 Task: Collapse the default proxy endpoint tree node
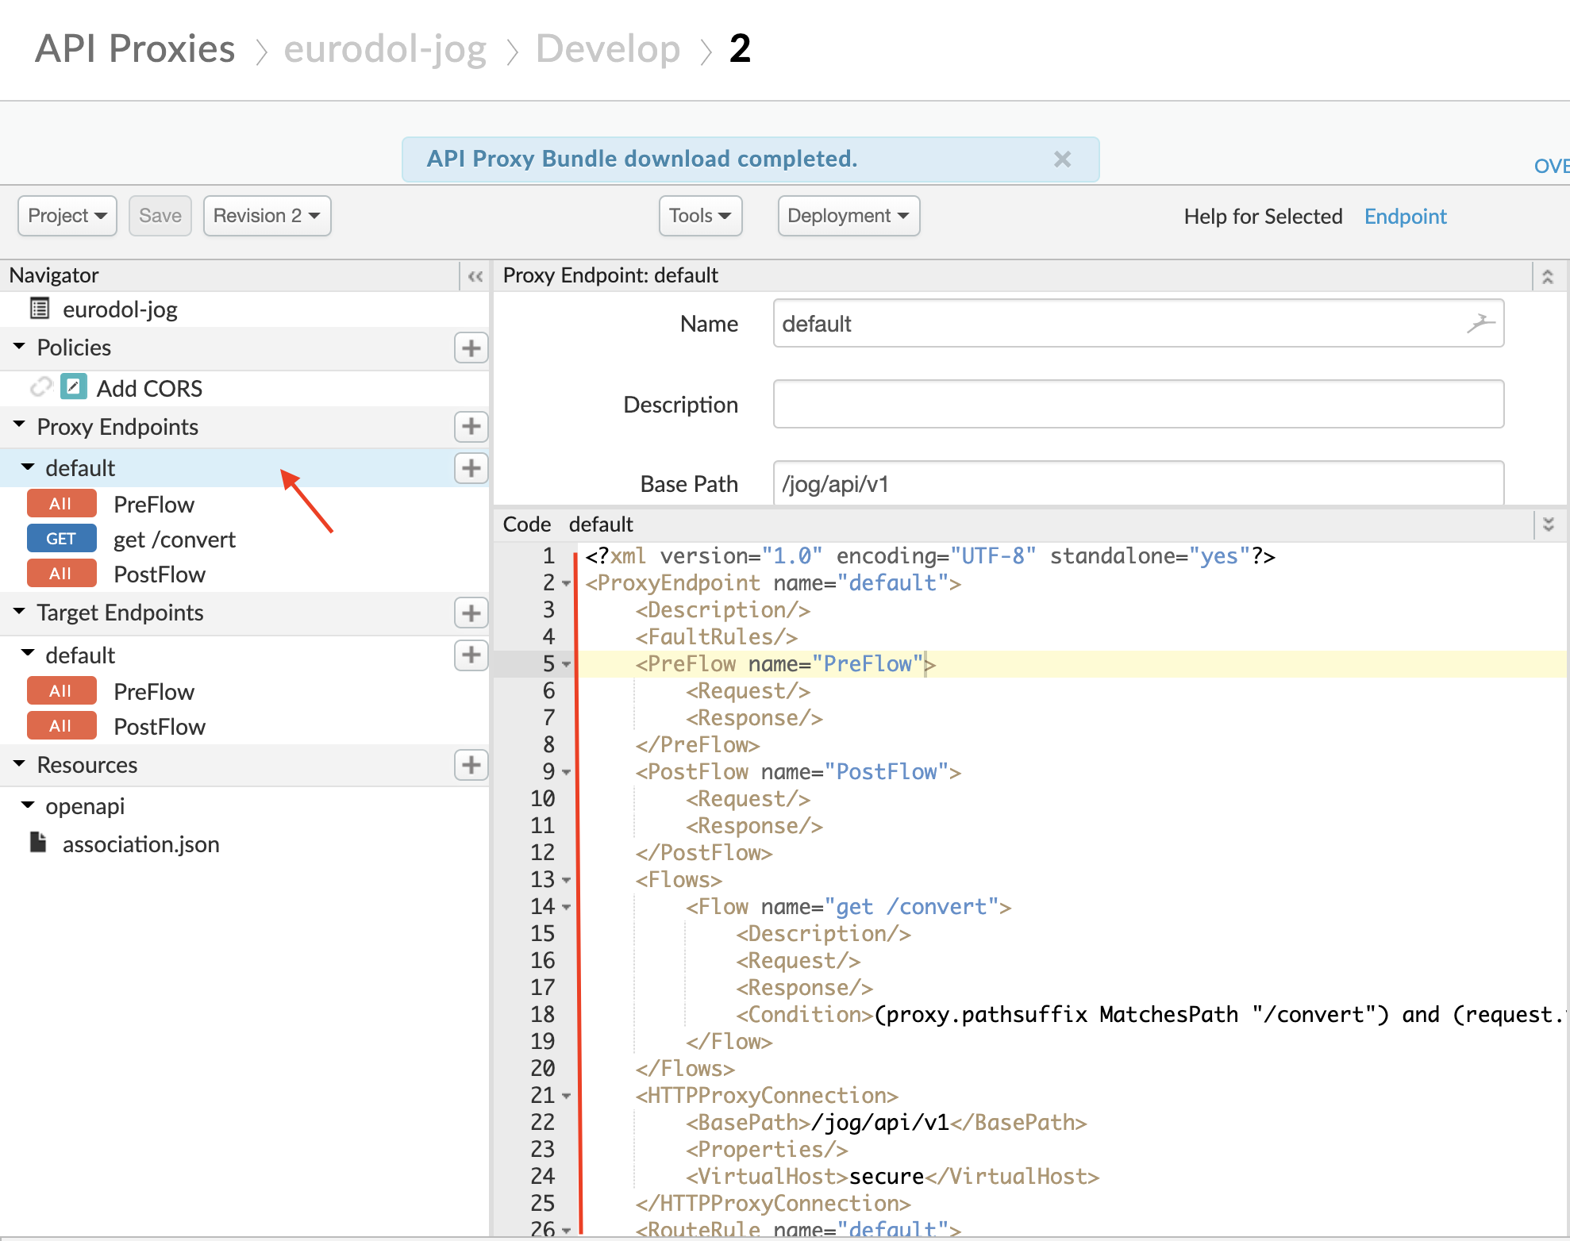point(28,467)
